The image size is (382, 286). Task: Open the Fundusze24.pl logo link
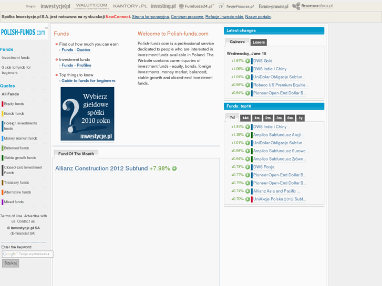point(197,6)
